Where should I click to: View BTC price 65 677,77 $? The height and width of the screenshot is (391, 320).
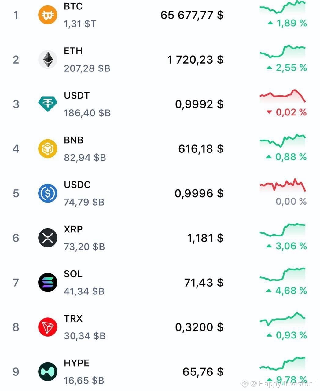(192, 15)
